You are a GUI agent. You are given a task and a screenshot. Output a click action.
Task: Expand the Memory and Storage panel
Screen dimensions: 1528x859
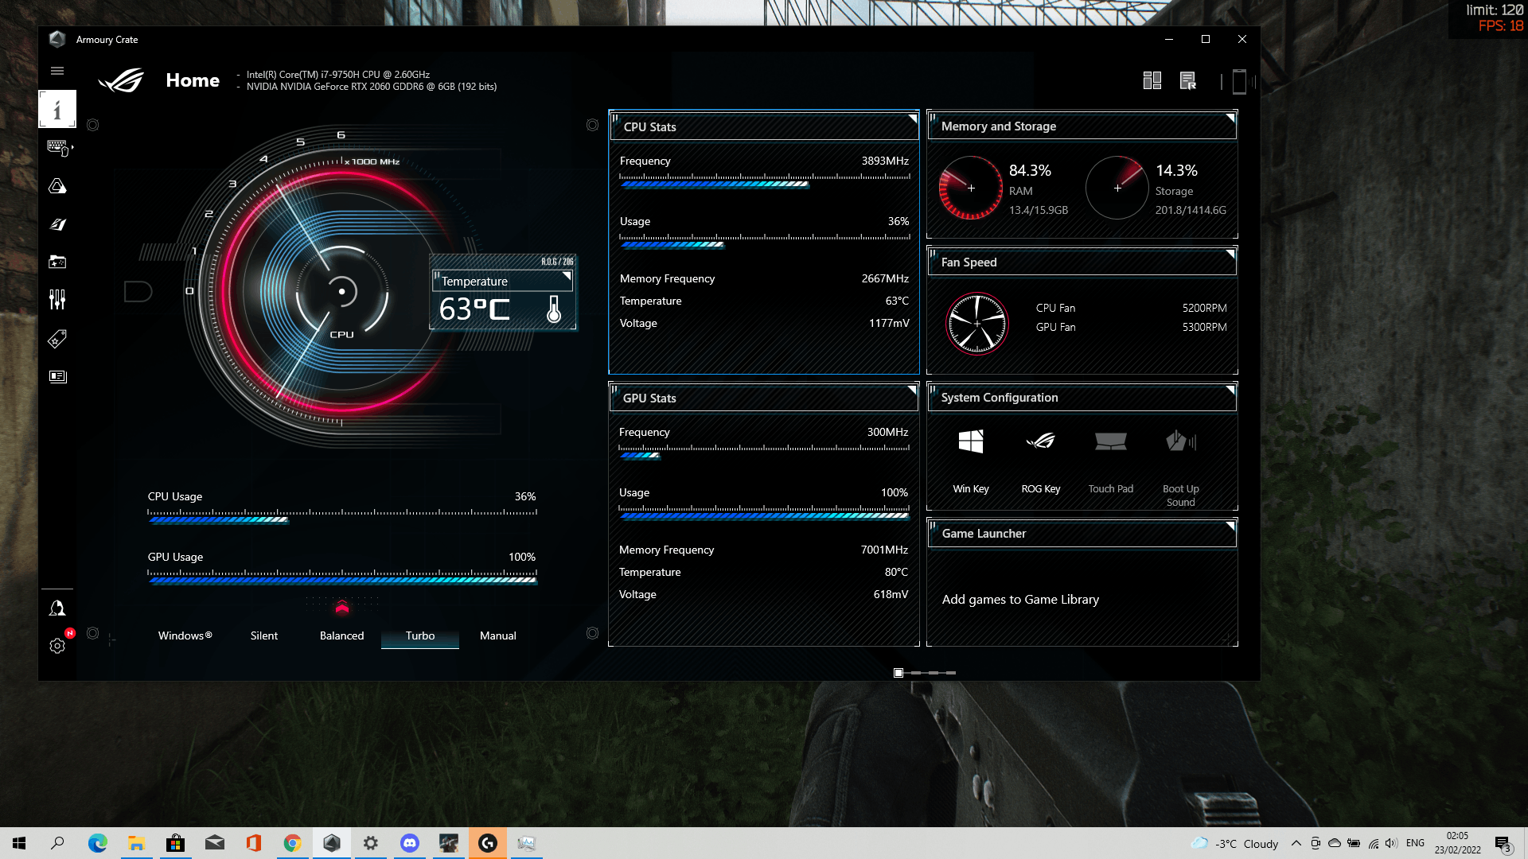(x=1228, y=119)
